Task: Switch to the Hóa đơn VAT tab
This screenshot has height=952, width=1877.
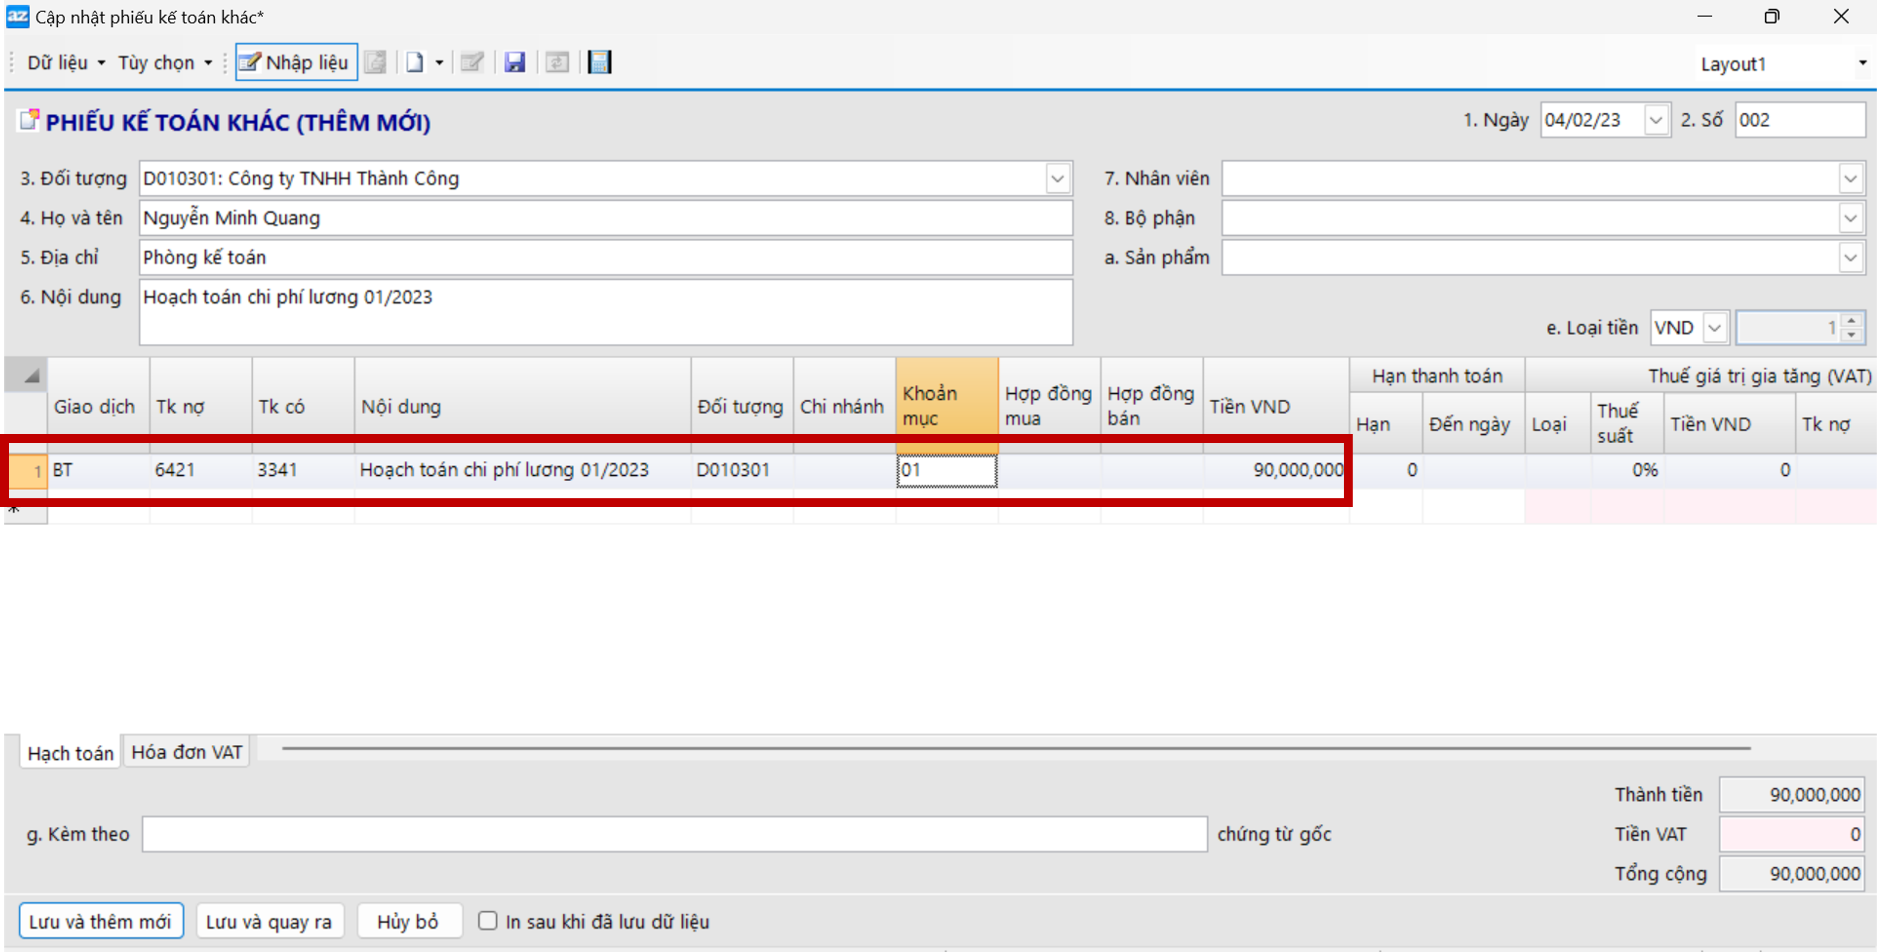Action: tap(186, 752)
